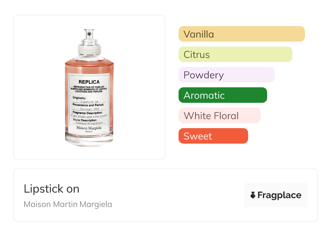Click the REPLICA heading on bottle label
The height and width of the screenshot is (235, 331).
89,82
